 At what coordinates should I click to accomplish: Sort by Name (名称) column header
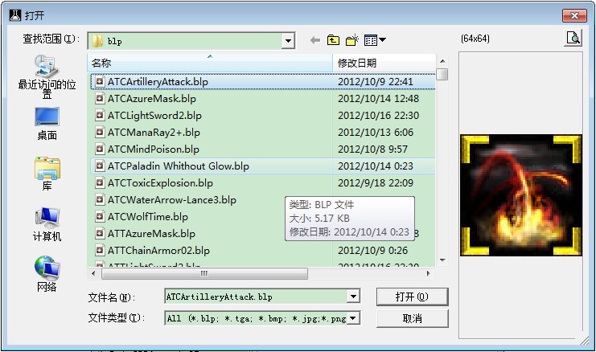point(210,63)
